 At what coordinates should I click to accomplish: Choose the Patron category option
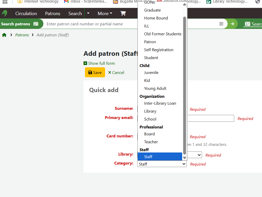(160, 42)
